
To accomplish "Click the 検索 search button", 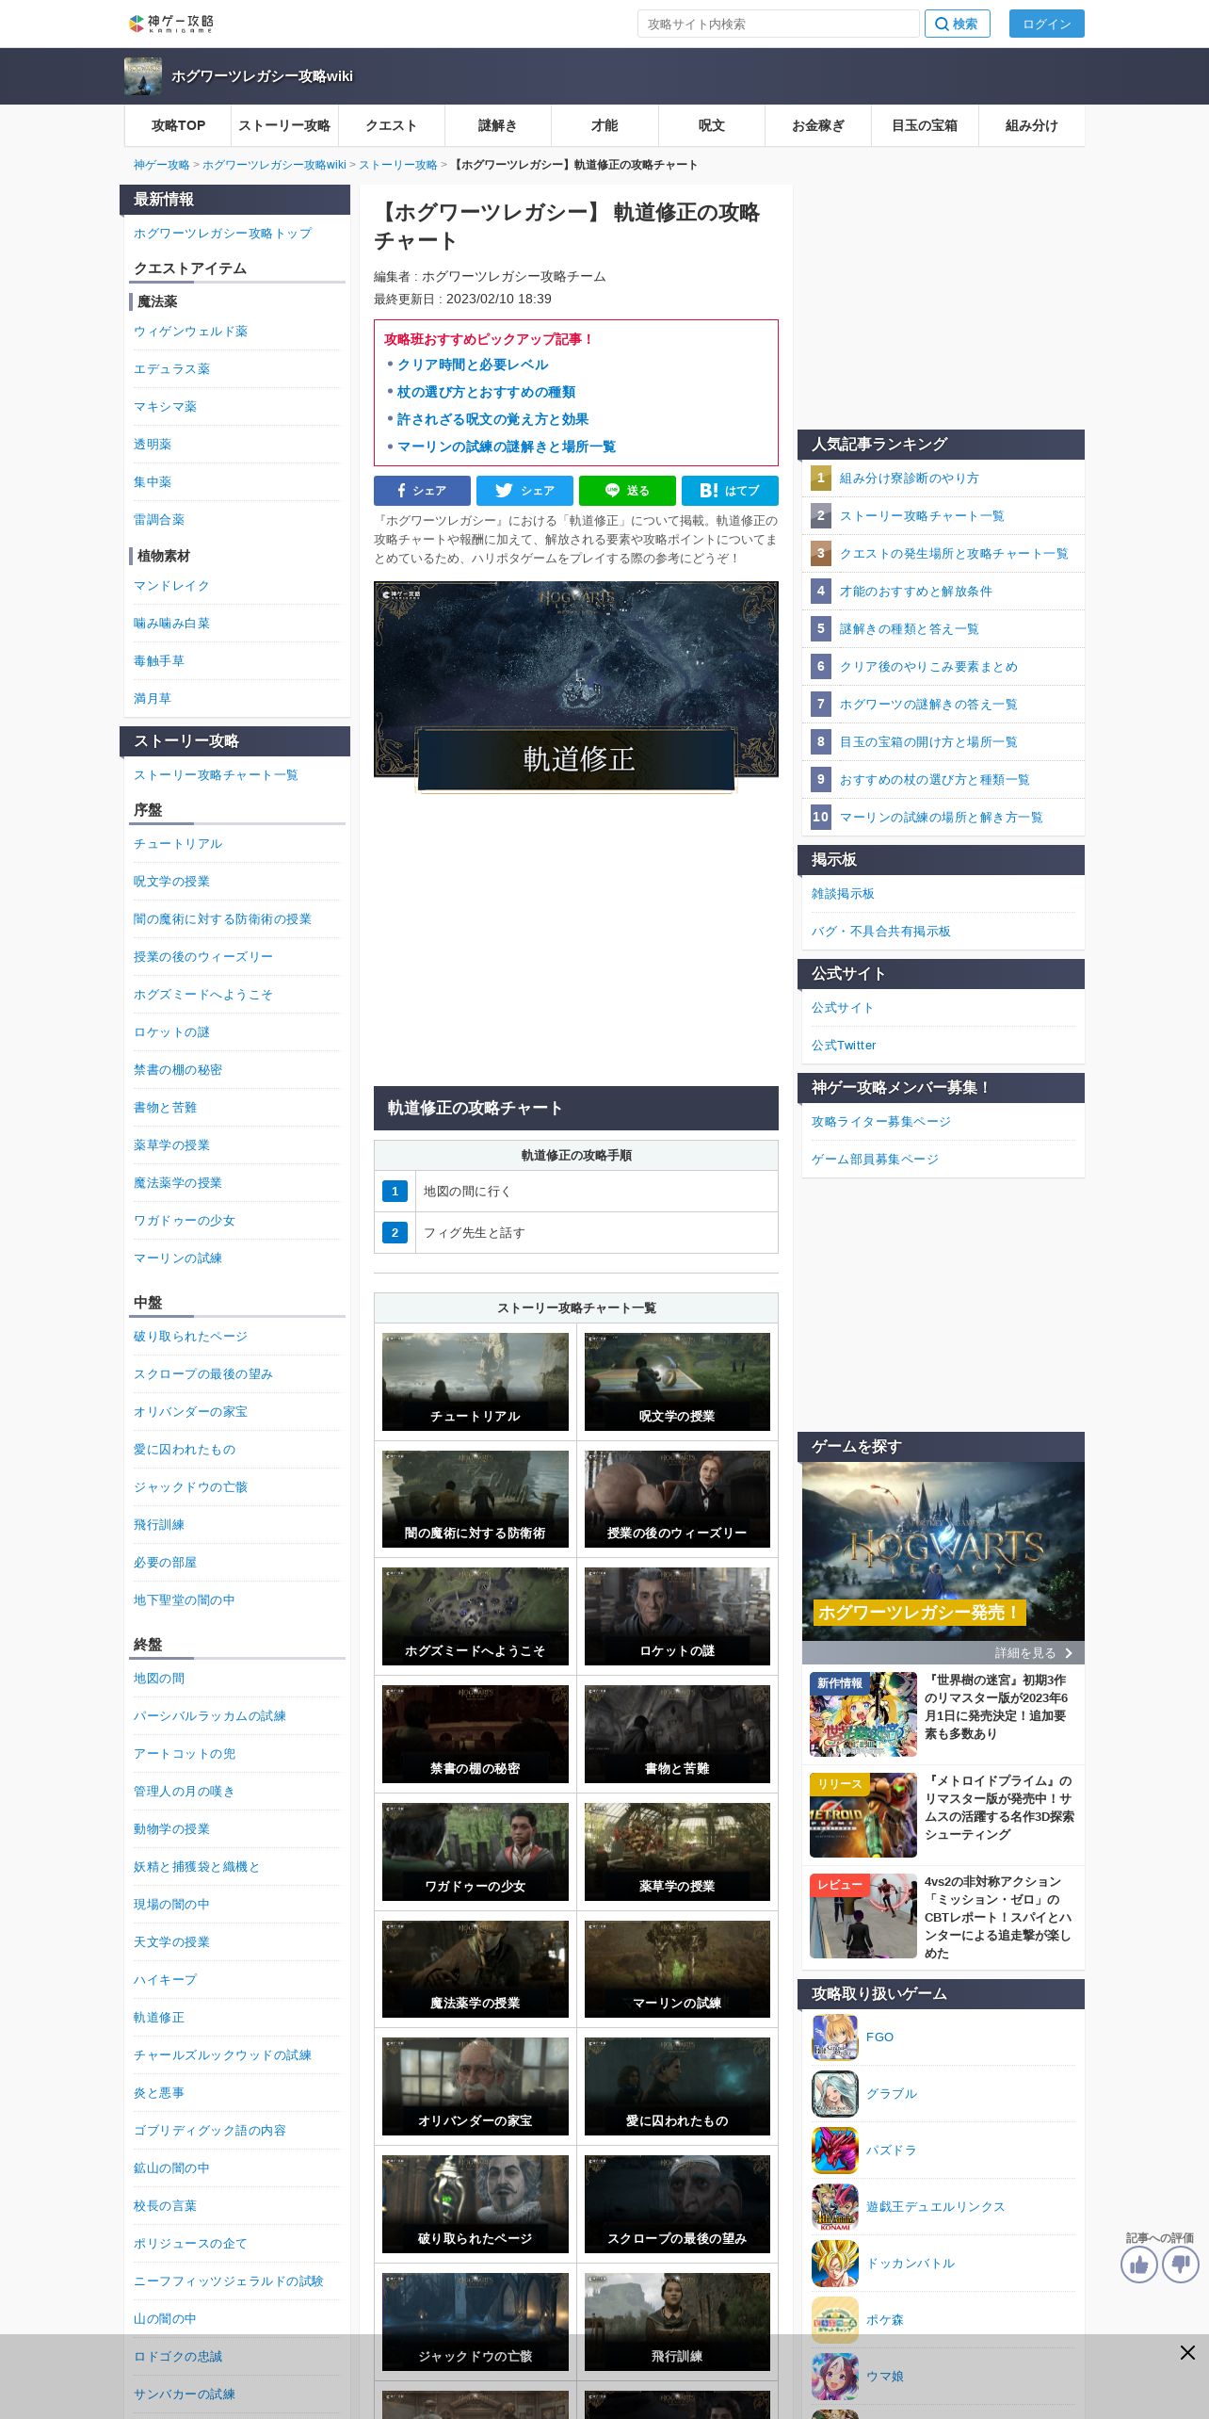I will click(x=957, y=24).
